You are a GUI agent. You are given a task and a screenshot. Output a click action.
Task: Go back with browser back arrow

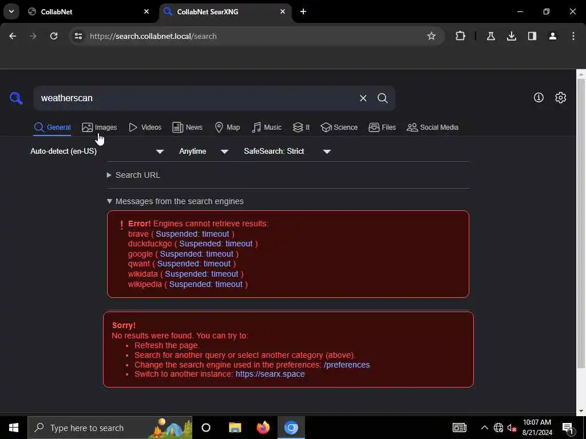point(13,36)
